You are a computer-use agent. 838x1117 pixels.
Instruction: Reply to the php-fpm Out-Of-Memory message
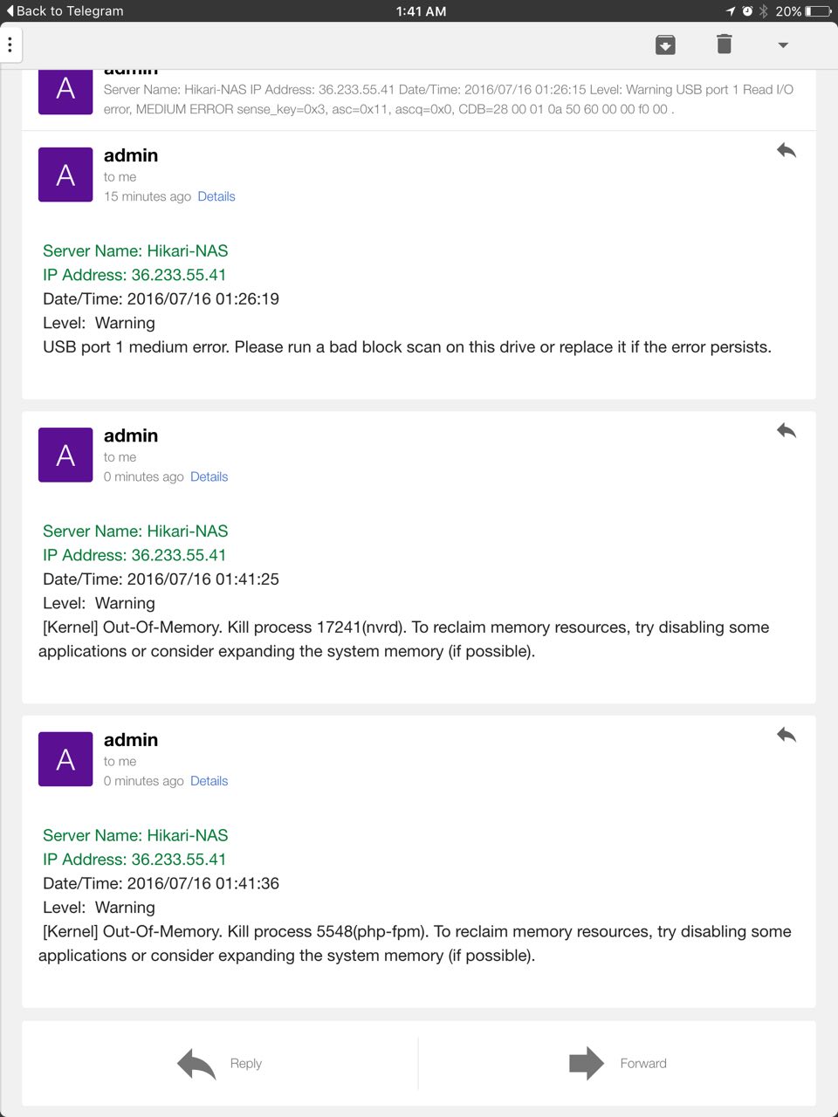(786, 736)
